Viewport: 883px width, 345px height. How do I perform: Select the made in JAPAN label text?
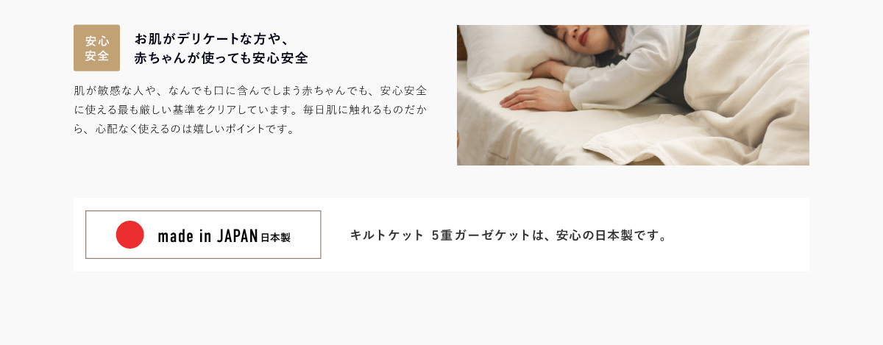pyautogui.click(x=208, y=236)
